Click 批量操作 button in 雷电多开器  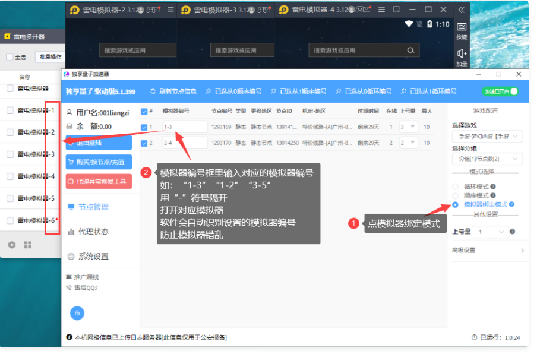tap(50, 57)
